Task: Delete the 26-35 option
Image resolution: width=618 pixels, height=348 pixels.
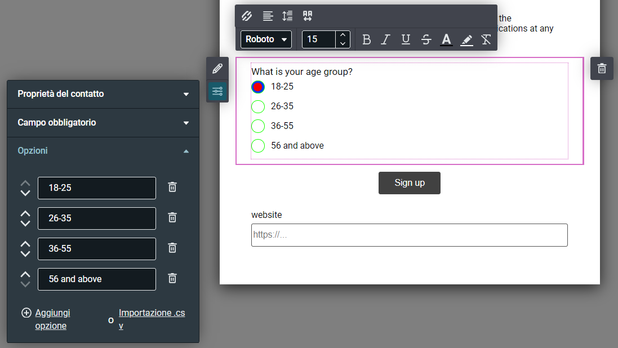Action: point(172,217)
